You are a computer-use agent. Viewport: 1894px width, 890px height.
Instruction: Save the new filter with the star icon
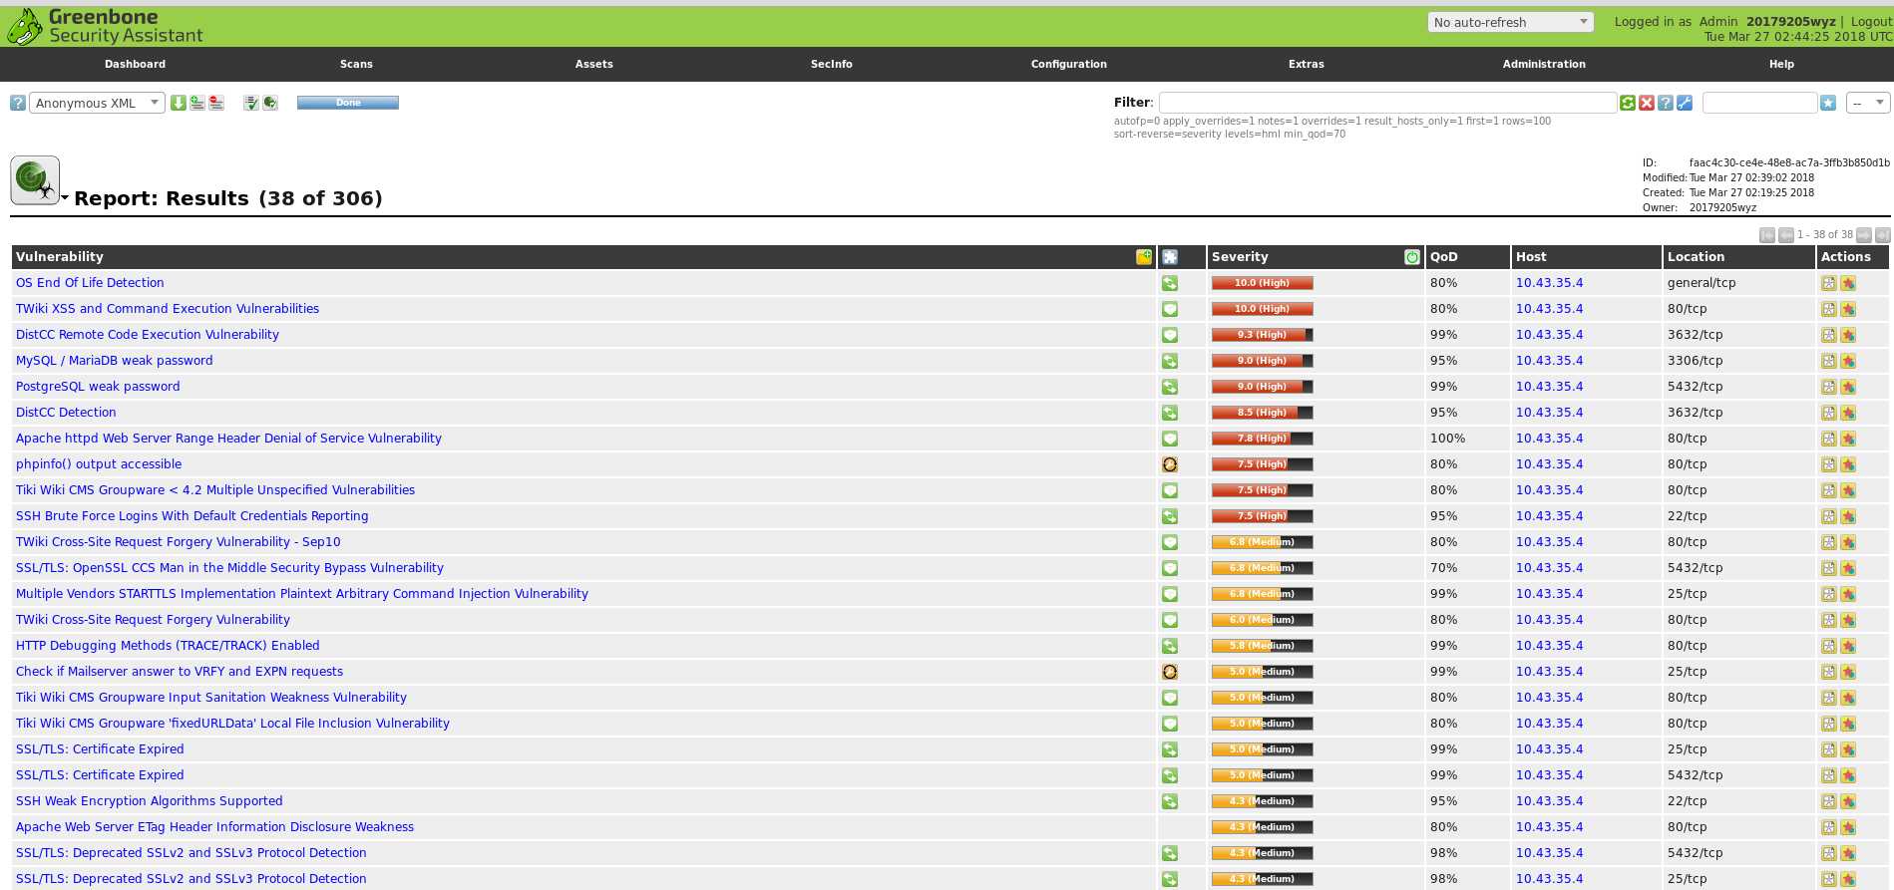(x=1828, y=103)
